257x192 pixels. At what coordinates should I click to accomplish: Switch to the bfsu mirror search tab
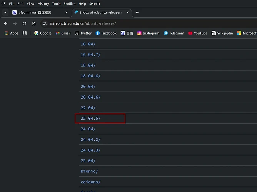(x=38, y=12)
